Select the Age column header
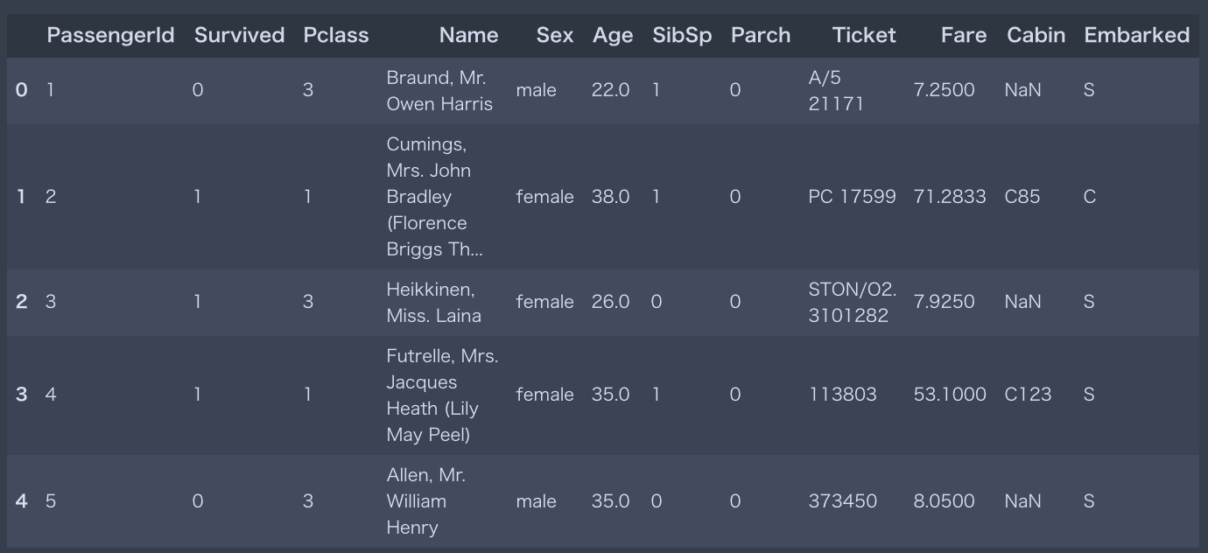 coord(613,35)
